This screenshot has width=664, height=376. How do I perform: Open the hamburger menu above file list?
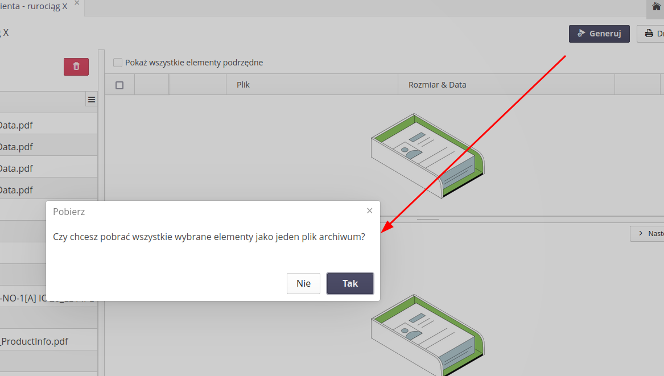click(x=91, y=100)
